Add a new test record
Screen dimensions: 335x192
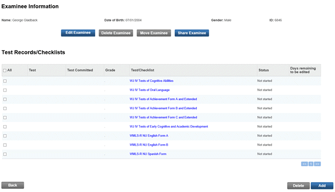coord(322,186)
